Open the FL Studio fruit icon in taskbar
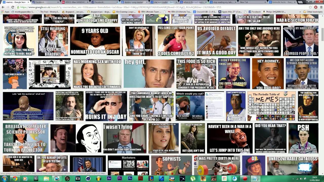 (x=99, y=178)
